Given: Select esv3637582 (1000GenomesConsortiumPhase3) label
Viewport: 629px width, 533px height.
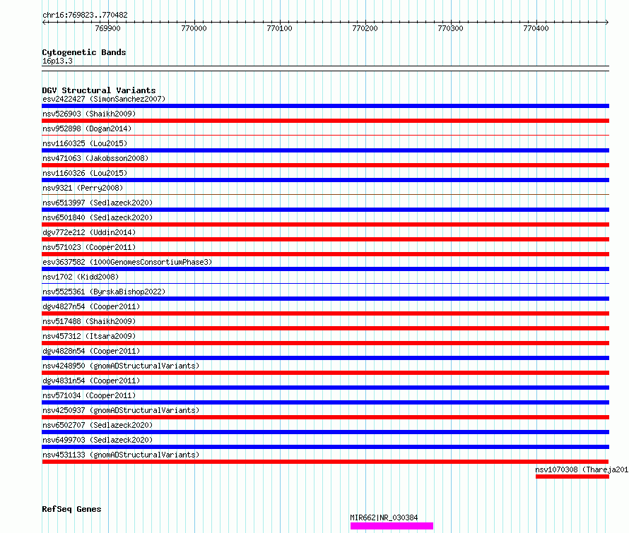Looking at the screenshot, I should (x=127, y=262).
